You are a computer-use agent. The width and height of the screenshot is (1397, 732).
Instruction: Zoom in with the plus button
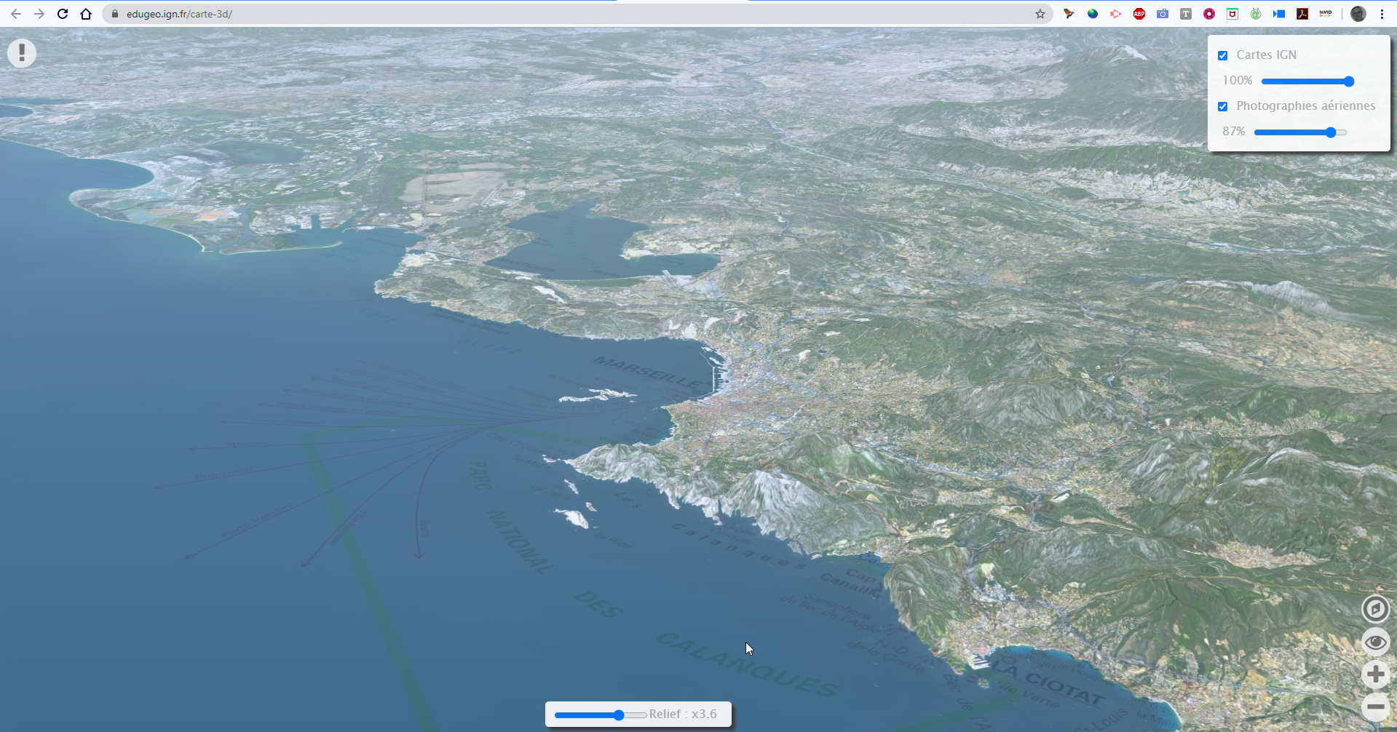click(1376, 675)
